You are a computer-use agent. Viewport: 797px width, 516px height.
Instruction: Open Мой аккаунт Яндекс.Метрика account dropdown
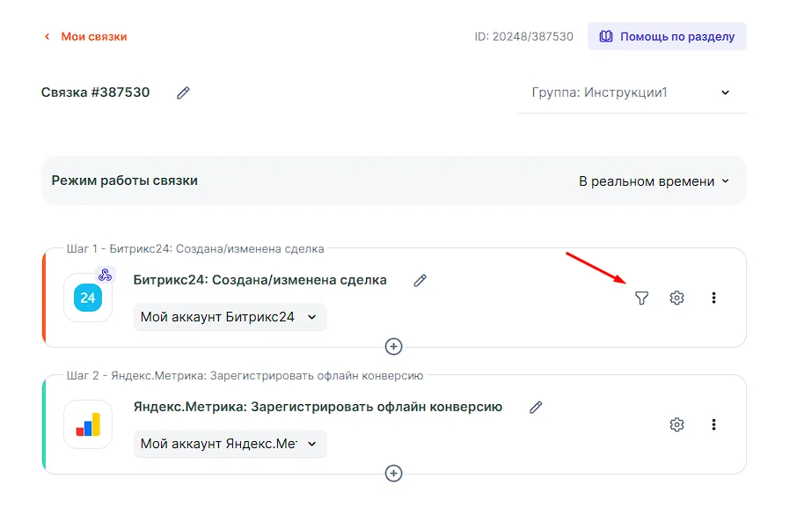(230, 444)
